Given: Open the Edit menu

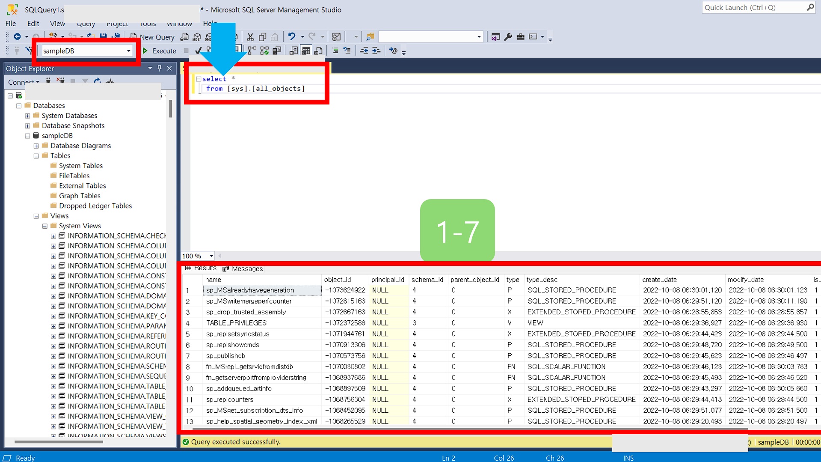Looking at the screenshot, I should pyautogui.click(x=33, y=24).
